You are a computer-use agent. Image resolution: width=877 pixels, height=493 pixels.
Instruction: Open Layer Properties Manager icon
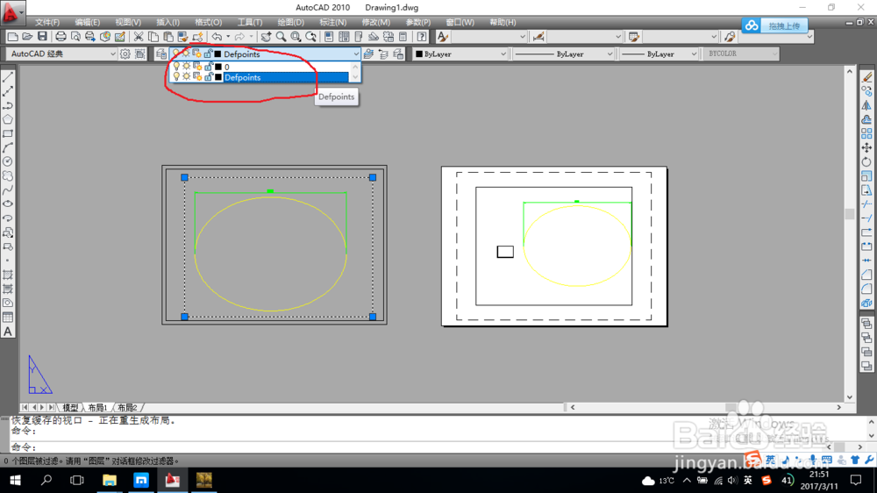point(161,54)
